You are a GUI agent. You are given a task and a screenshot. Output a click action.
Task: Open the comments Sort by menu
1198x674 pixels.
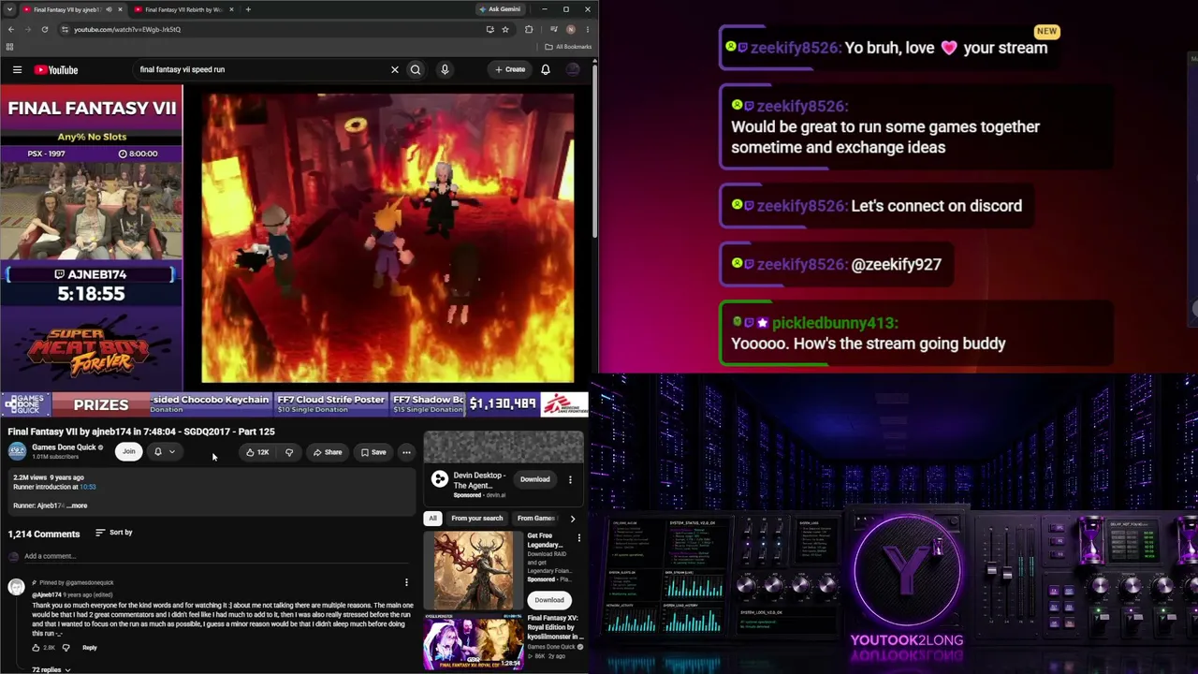114,533
